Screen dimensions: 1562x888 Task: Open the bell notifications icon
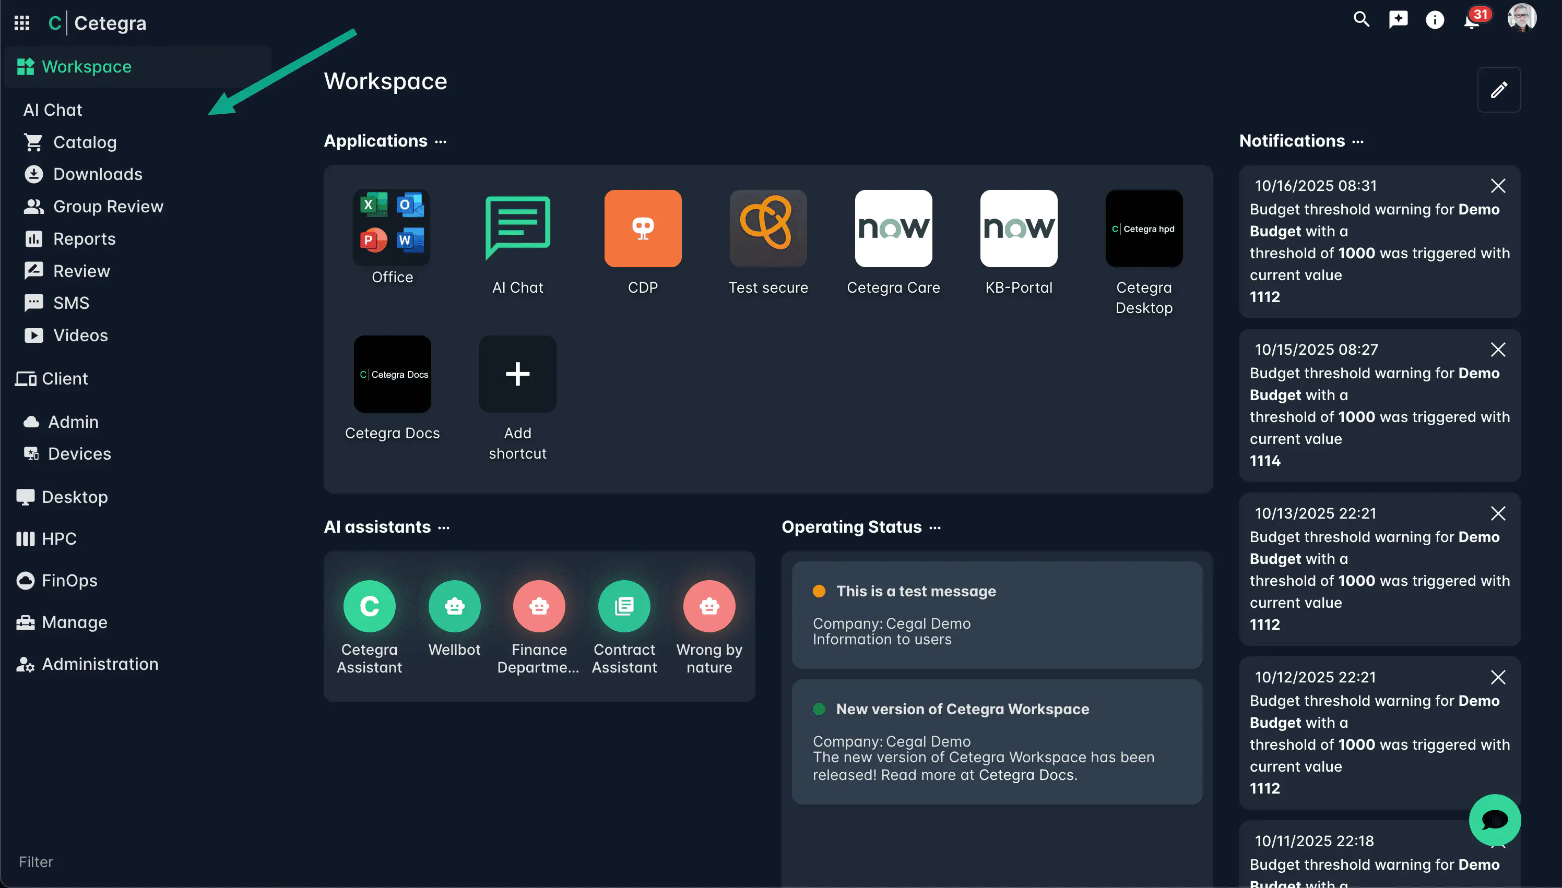pos(1471,21)
